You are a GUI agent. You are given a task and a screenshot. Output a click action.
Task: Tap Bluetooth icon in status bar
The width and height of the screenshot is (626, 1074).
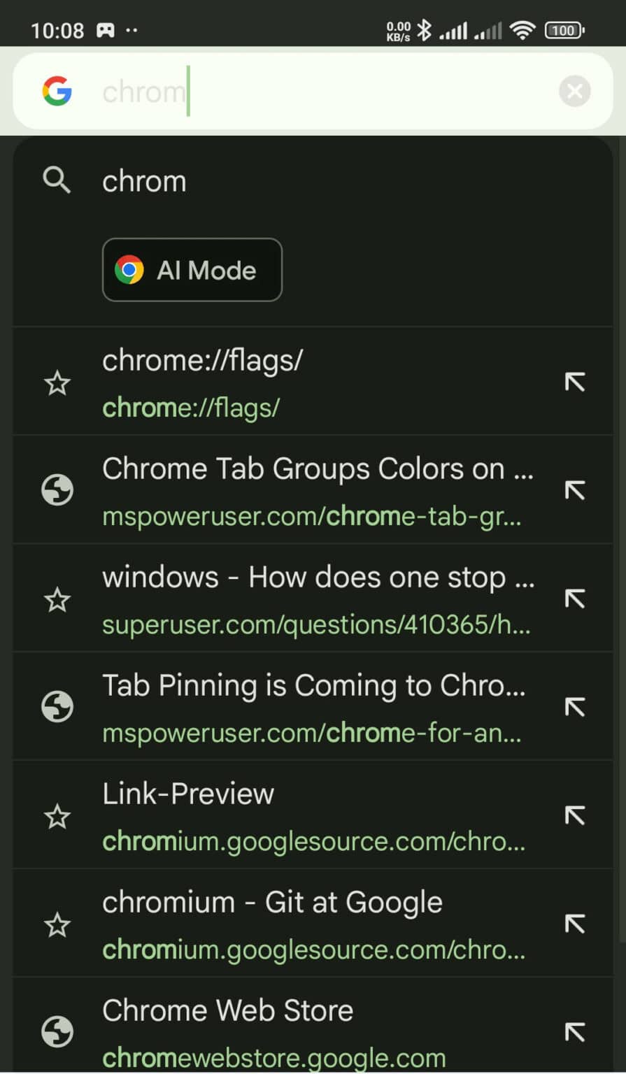[x=424, y=30]
